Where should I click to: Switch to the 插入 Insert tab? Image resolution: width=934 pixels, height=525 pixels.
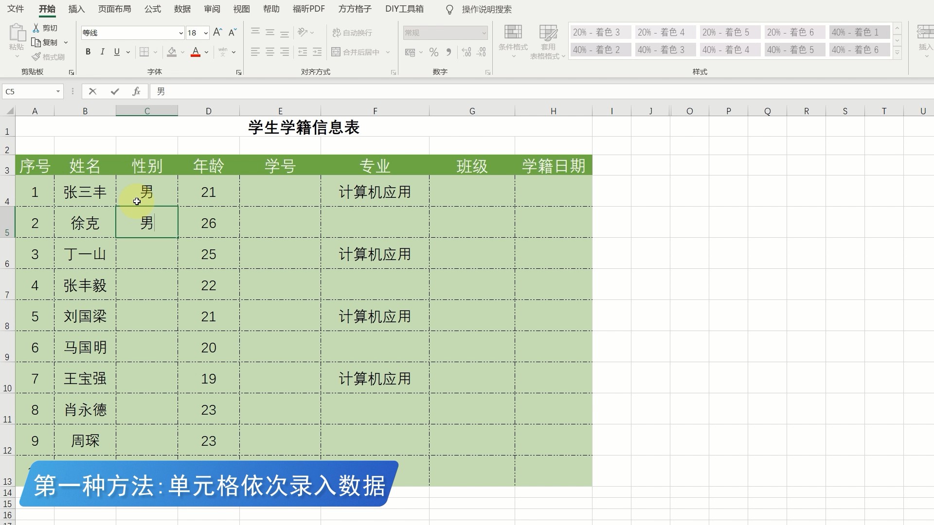tap(76, 9)
